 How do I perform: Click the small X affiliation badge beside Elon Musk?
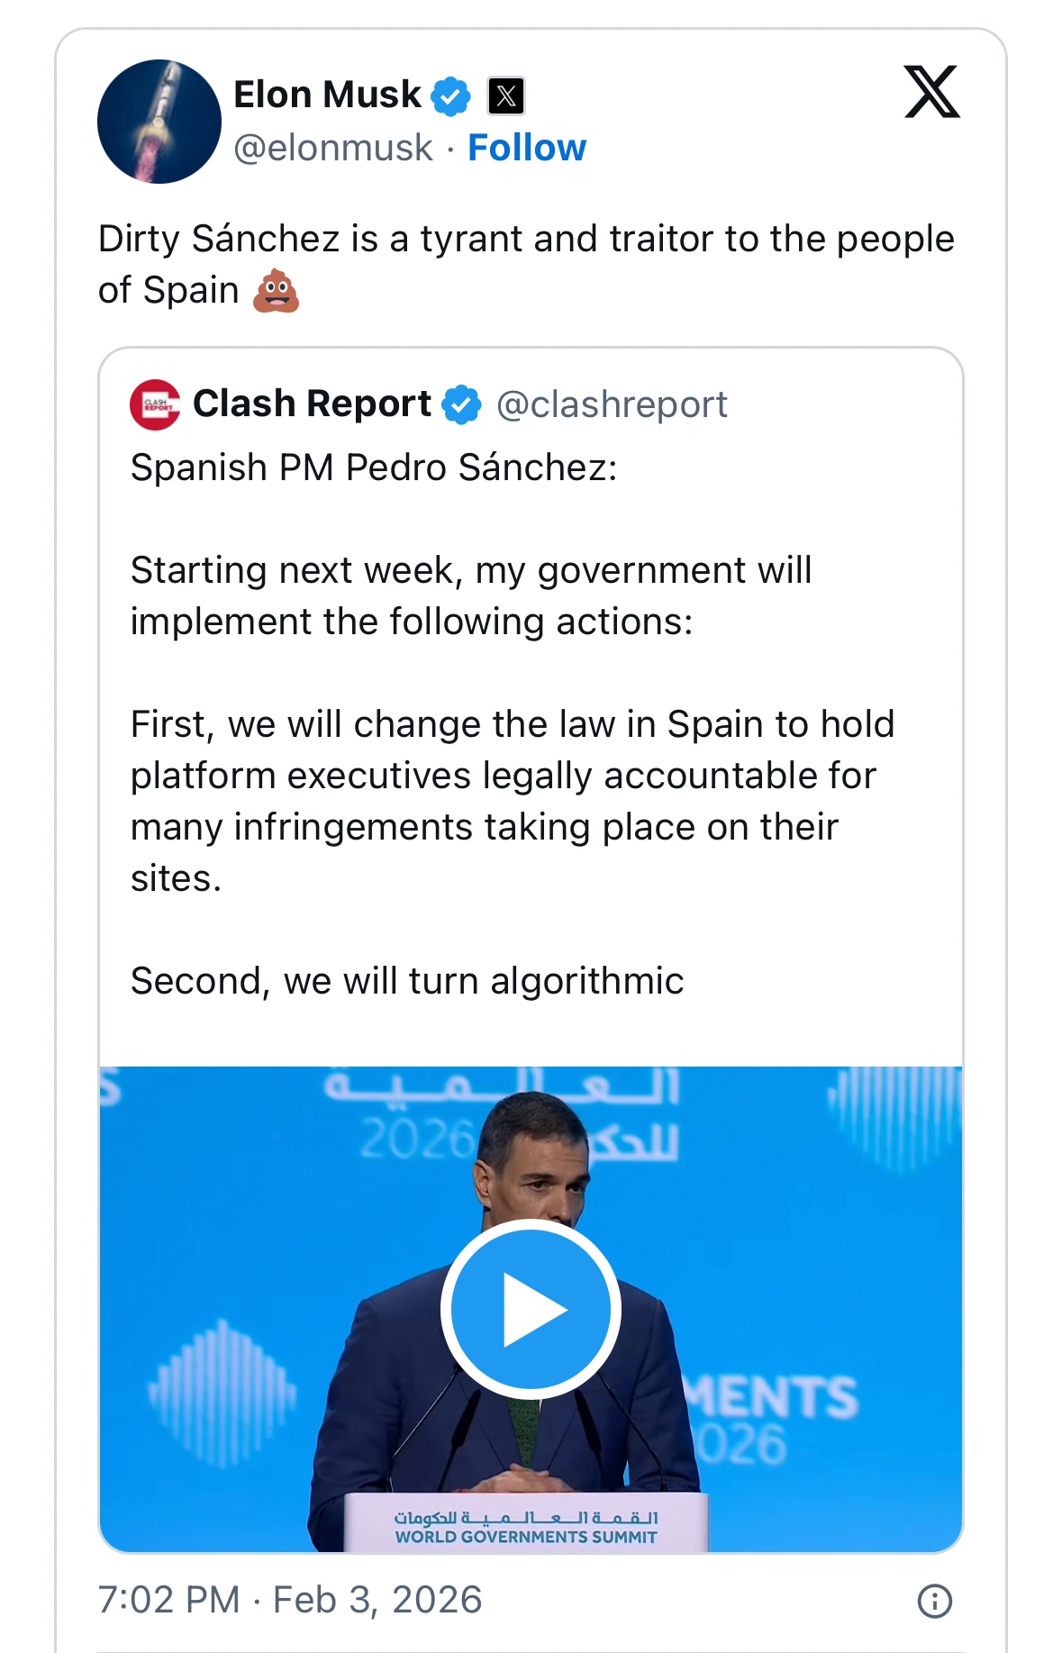tap(506, 96)
